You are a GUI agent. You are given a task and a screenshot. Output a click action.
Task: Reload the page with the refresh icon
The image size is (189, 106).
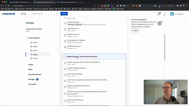8,6
